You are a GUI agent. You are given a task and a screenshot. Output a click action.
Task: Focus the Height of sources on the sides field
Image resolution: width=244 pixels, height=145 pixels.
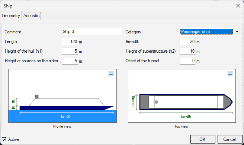point(70,61)
